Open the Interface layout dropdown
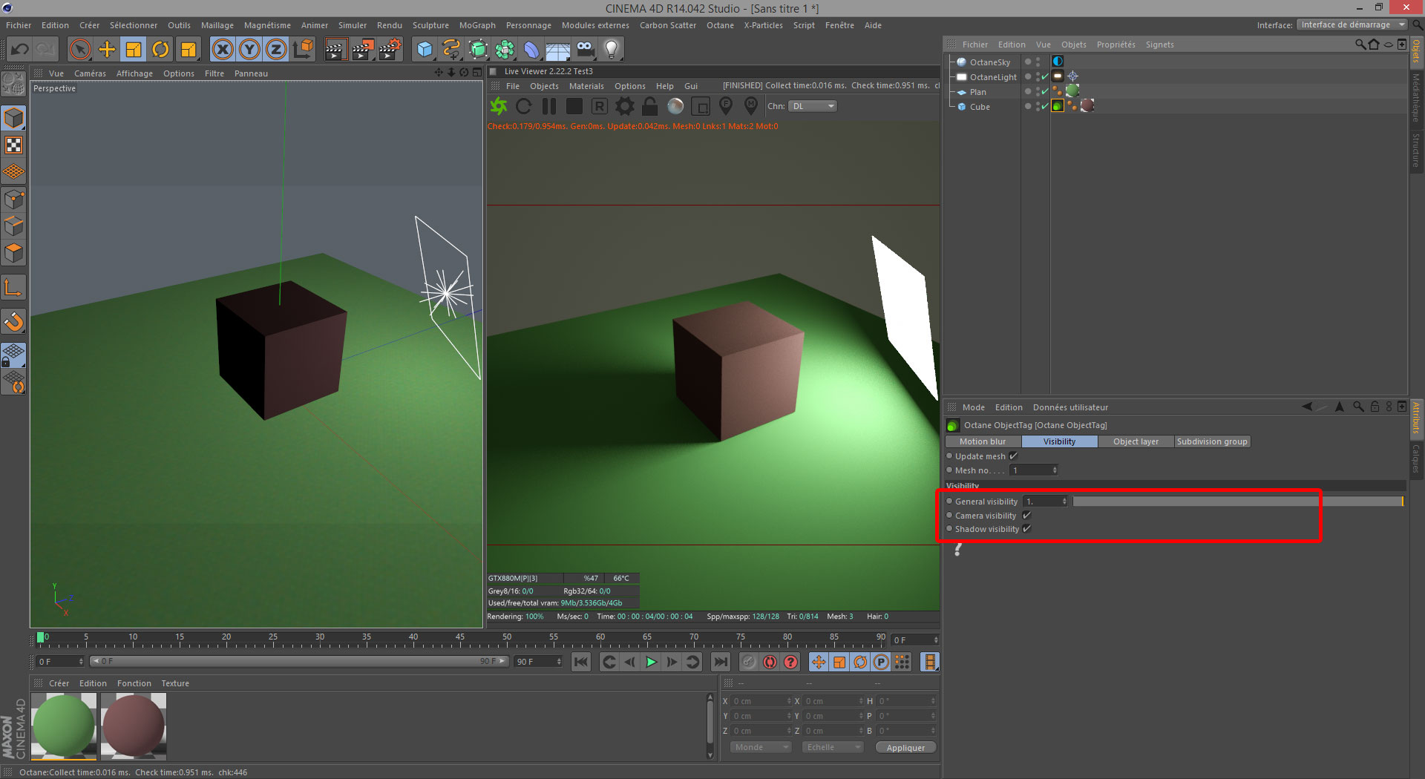 tap(1352, 25)
